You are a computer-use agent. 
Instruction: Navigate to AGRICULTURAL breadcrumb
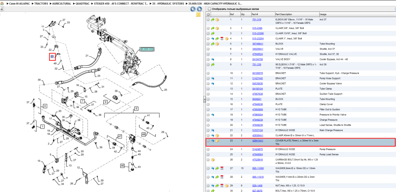[62, 4]
